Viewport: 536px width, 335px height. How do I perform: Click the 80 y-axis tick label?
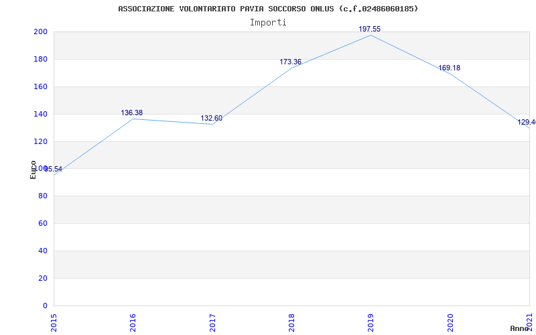(x=43, y=196)
